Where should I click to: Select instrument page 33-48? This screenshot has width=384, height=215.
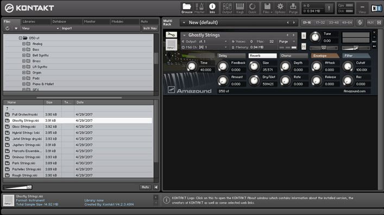(333, 23)
